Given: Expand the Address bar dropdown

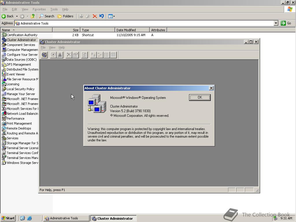Looking at the screenshot, I should coord(276,23).
